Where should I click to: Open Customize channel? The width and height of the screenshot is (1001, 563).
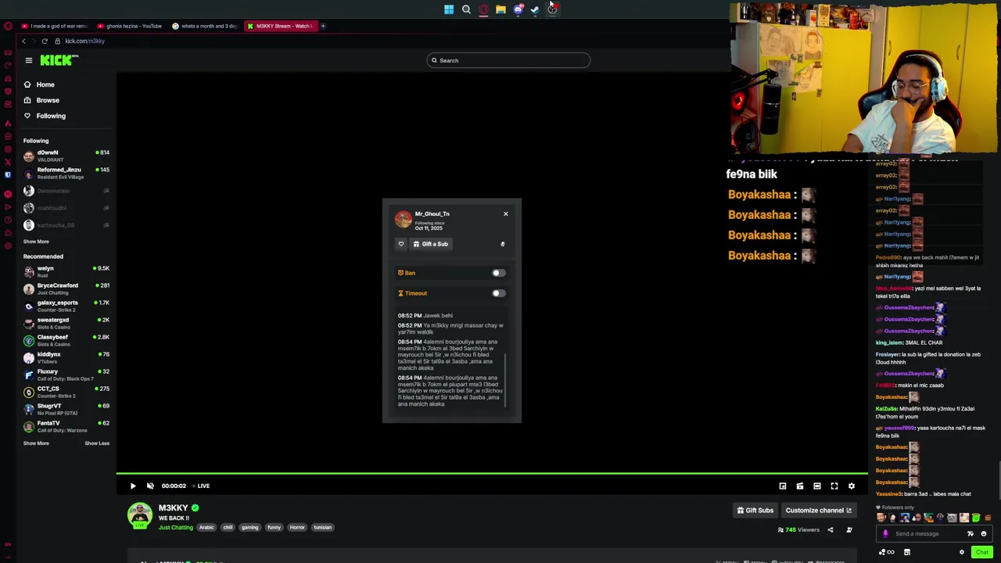tap(818, 511)
